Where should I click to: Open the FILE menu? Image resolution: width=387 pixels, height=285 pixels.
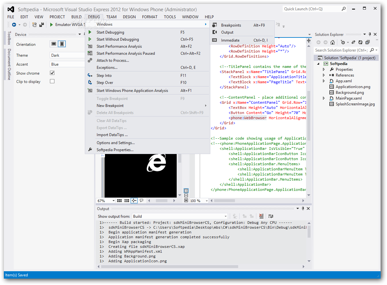(x=11, y=17)
